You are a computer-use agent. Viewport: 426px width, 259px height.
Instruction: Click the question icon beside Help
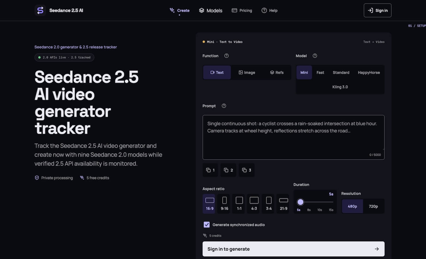pyautogui.click(x=264, y=10)
